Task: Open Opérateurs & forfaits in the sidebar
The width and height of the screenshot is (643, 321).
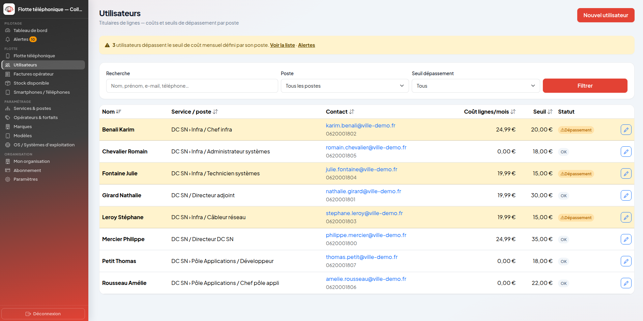Action: [x=43, y=117]
